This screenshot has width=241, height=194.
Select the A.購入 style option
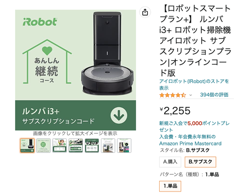point(170,162)
